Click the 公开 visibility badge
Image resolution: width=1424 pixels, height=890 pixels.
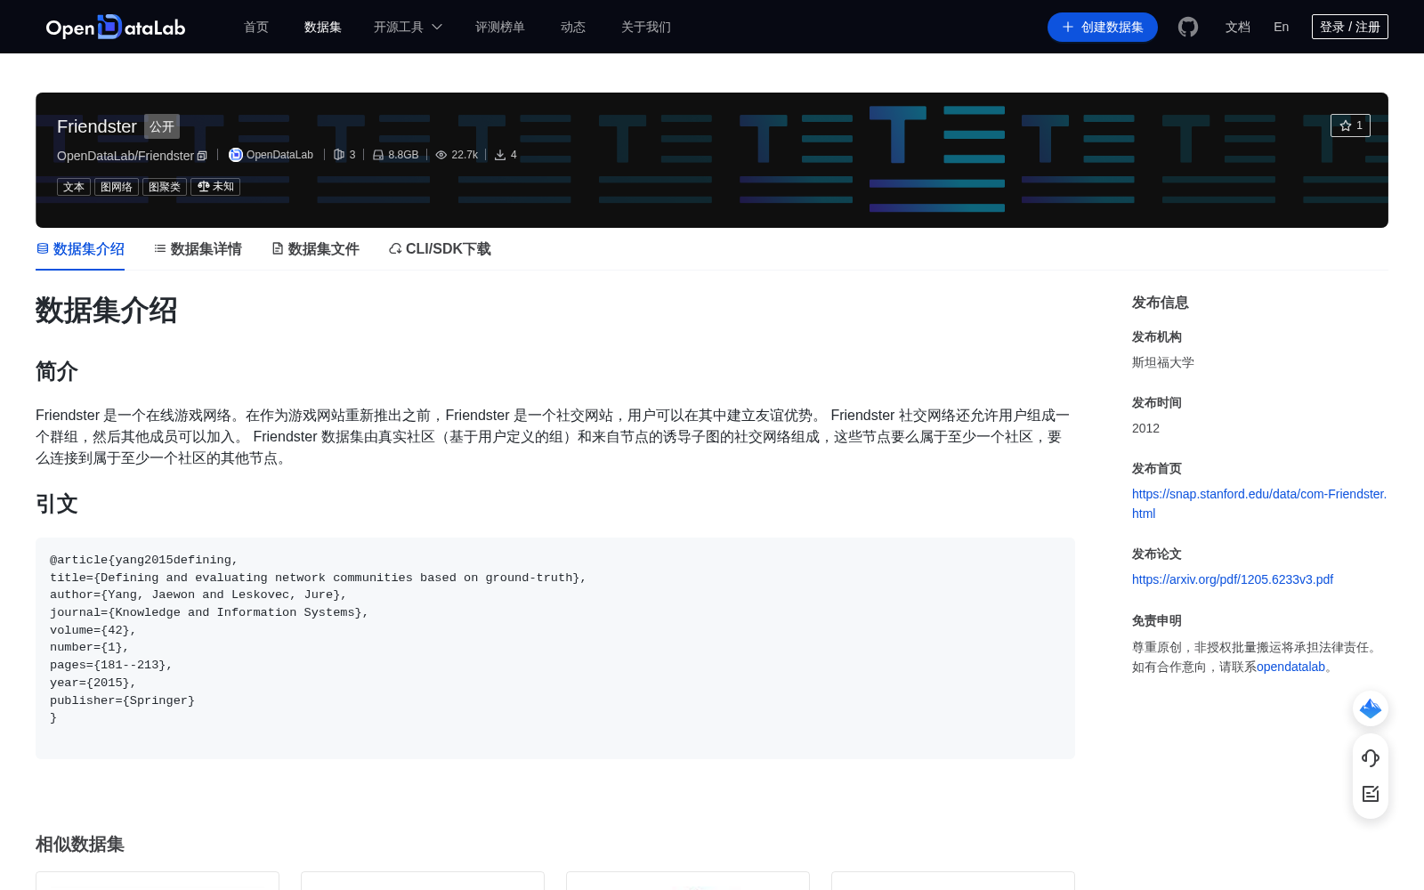[162, 126]
